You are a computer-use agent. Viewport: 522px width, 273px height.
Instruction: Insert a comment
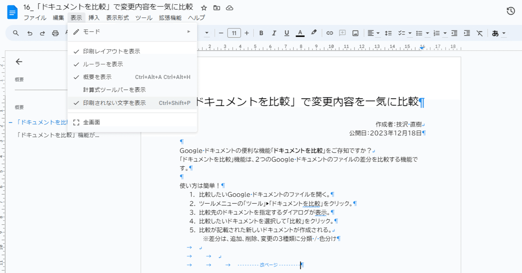(x=343, y=33)
